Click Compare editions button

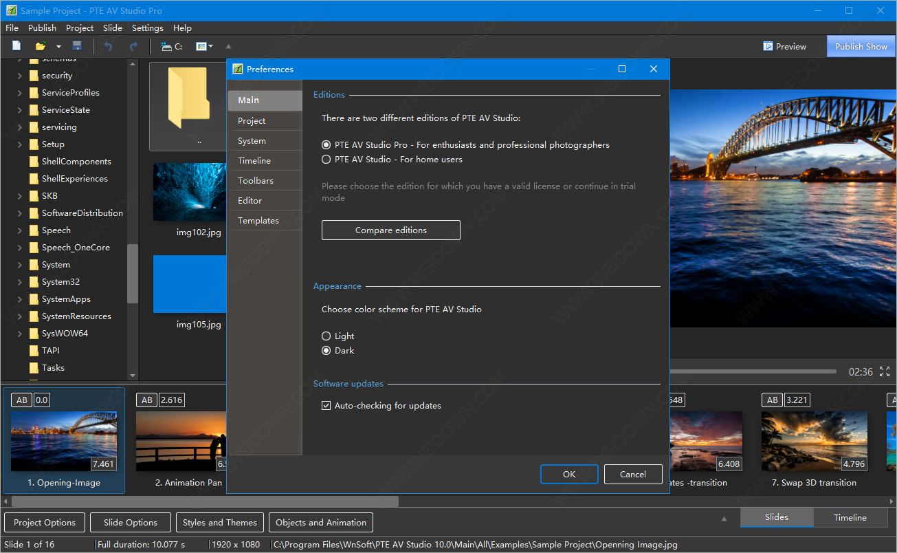coord(391,230)
